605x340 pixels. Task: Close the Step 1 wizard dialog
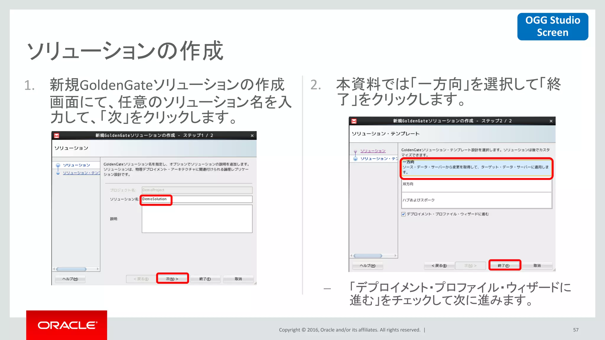[x=252, y=136]
